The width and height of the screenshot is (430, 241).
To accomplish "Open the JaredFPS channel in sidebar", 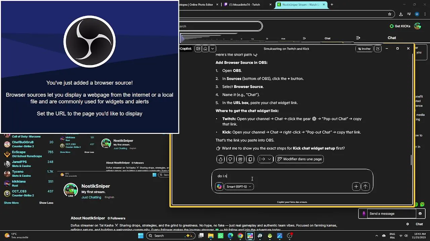I will (x=29, y=164).
